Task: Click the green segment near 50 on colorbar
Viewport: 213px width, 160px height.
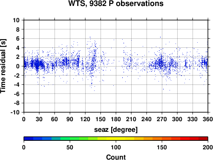Action: pyautogui.click(x=70, y=139)
